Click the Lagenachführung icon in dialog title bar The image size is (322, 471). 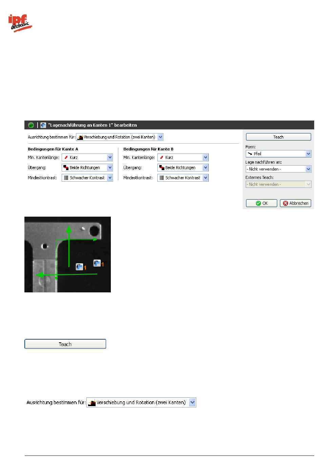click(43, 125)
